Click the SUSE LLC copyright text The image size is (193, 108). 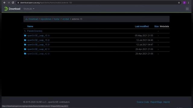(x=46, y=102)
